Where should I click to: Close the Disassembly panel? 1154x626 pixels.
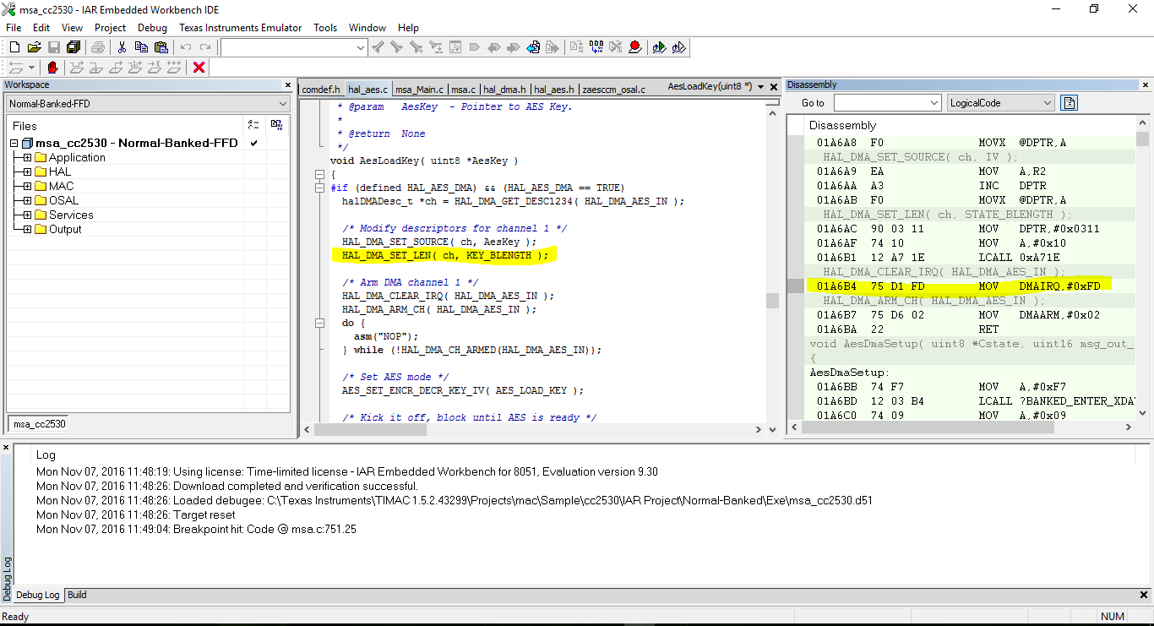[x=1146, y=85]
